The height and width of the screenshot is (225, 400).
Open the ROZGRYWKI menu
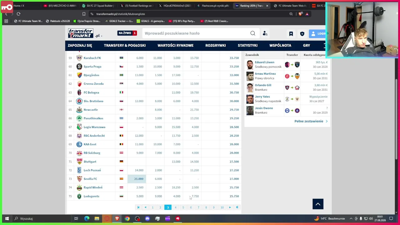[216, 46]
